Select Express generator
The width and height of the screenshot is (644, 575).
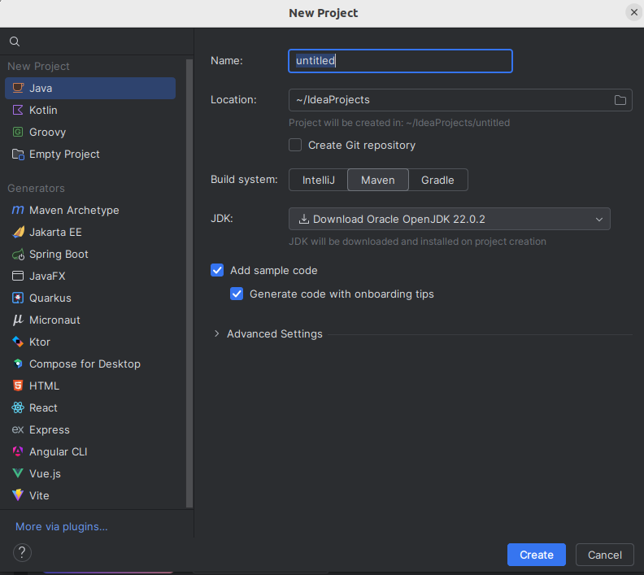click(90, 429)
